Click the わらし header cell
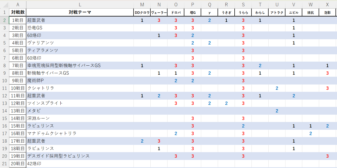This screenshot has width=337, height=168. tap(260, 12)
